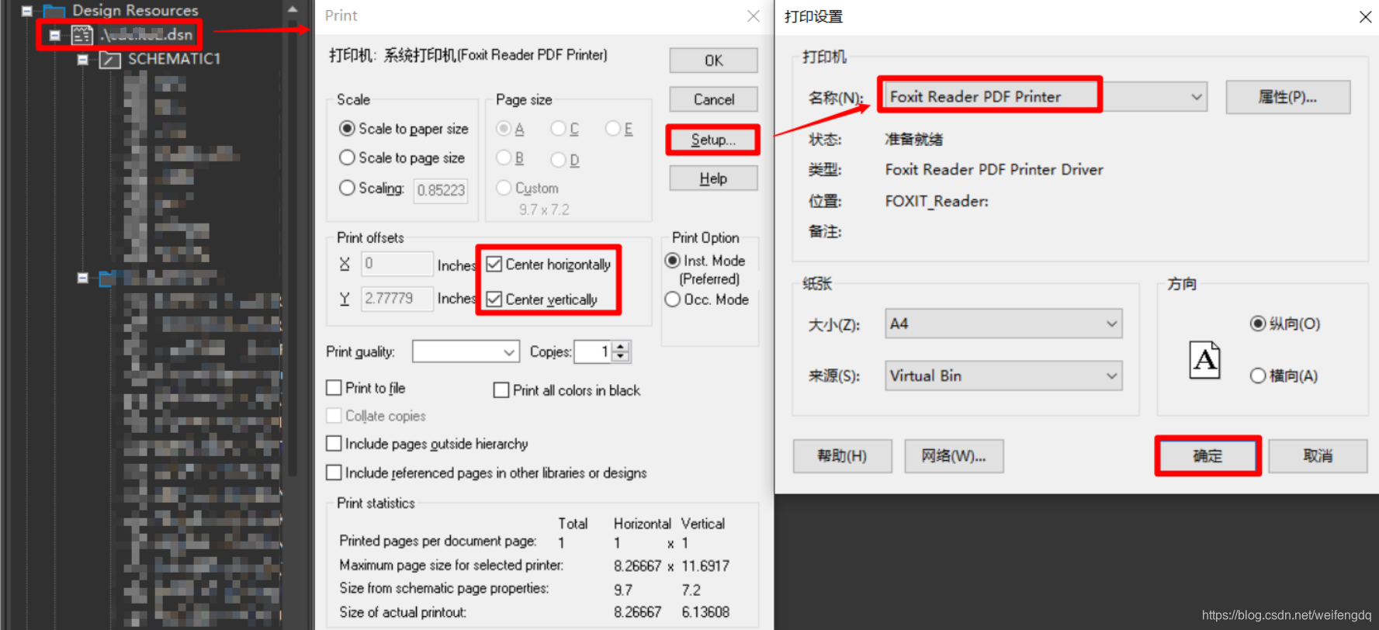Screen dimensions: 1379x630
Task: Open the paper size A4 dropdown
Action: click(1111, 324)
